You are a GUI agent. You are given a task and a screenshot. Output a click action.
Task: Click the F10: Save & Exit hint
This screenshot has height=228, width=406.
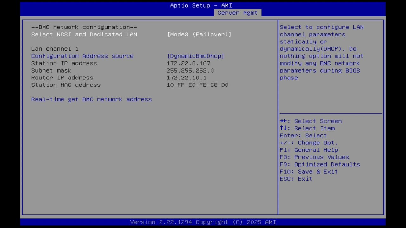tap(308, 171)
